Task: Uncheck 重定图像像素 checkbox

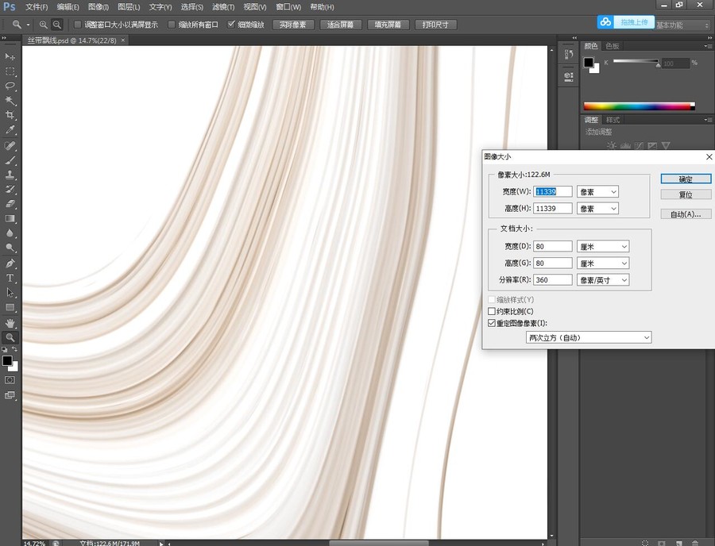Action: coord(492,323)
